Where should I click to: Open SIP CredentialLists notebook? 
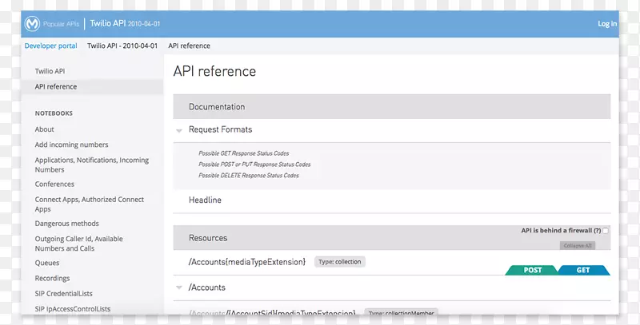[64, 294]
